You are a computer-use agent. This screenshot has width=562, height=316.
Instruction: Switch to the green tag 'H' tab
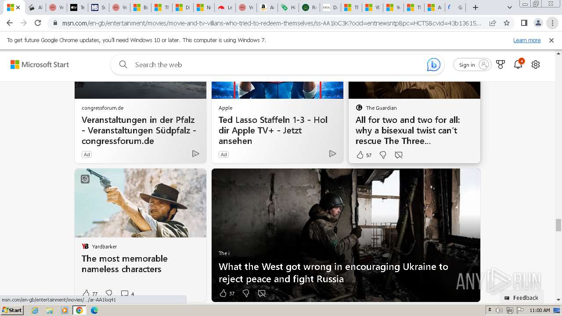tap(288, 7)
